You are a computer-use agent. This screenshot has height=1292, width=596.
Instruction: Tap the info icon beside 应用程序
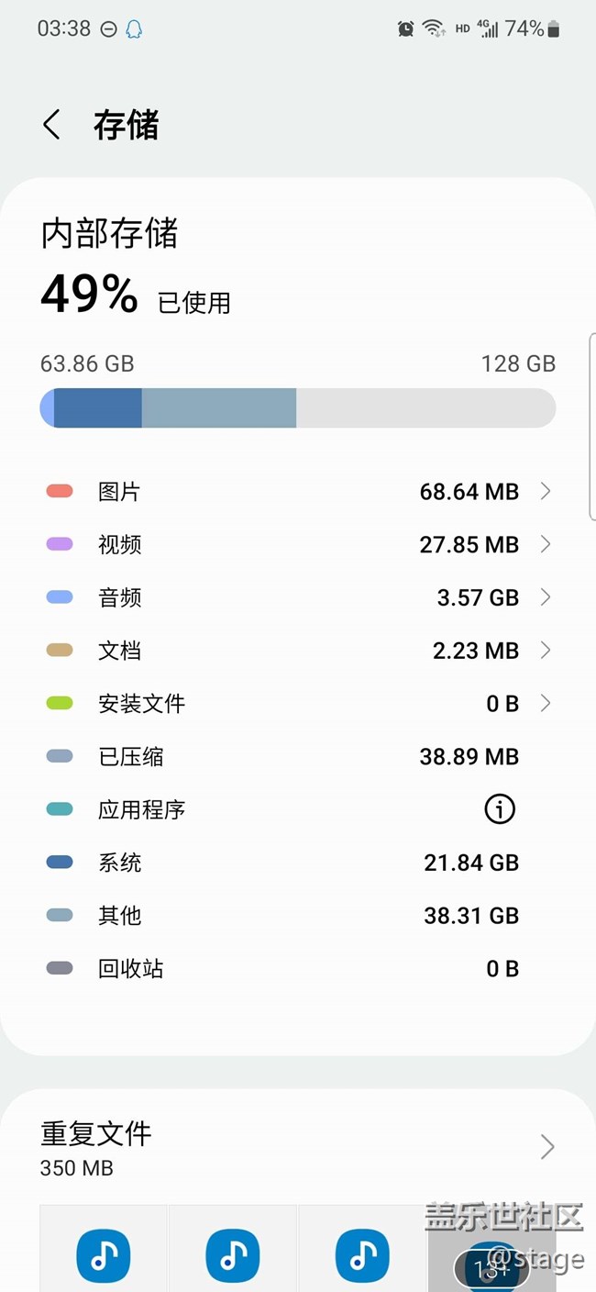[x=500, y=809]
